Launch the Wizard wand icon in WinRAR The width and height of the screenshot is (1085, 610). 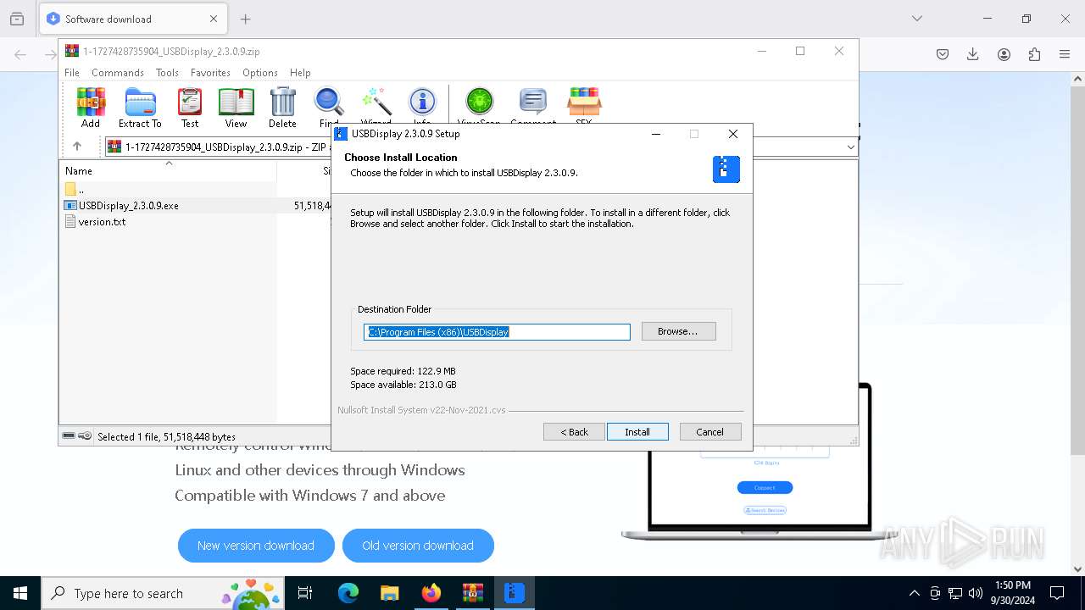click(x=376, y=108)
